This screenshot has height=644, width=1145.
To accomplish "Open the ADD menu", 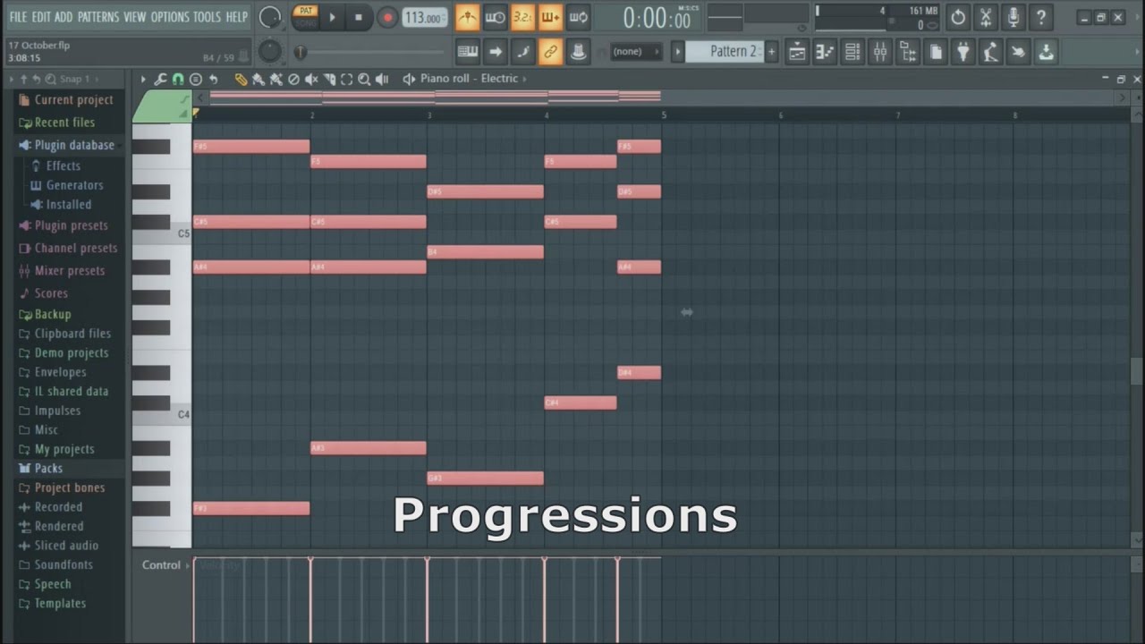I will coord(64,17).
